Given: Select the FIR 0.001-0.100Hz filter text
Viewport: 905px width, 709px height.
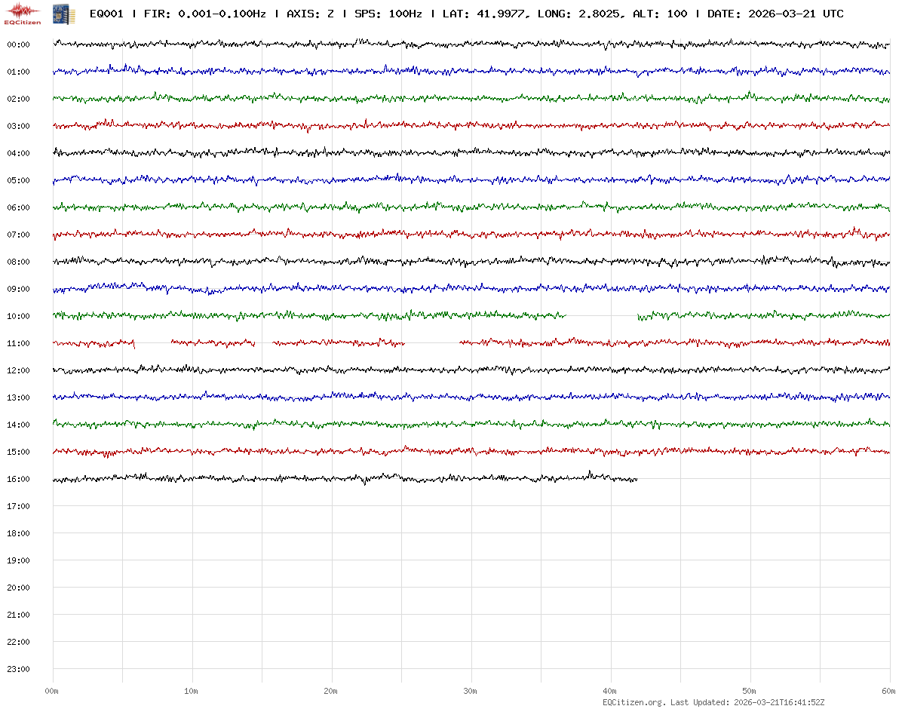Looking at the screenshot, I should [202, 14].
